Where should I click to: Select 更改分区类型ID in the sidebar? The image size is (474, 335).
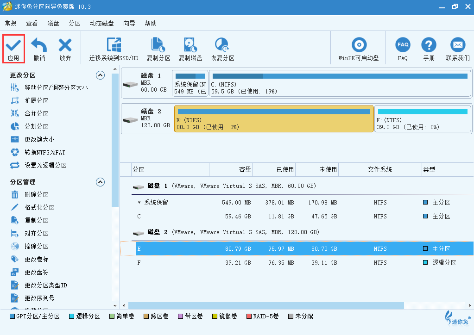(x=39, y=285)
